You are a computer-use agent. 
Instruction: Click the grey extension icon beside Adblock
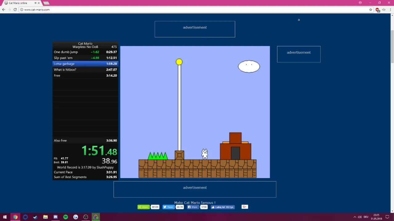pyautogui.click(x=384, y=10)
